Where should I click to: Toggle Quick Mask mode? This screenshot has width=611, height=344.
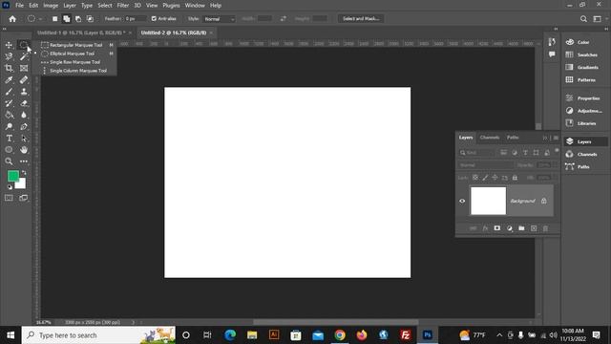pos(9,198)
